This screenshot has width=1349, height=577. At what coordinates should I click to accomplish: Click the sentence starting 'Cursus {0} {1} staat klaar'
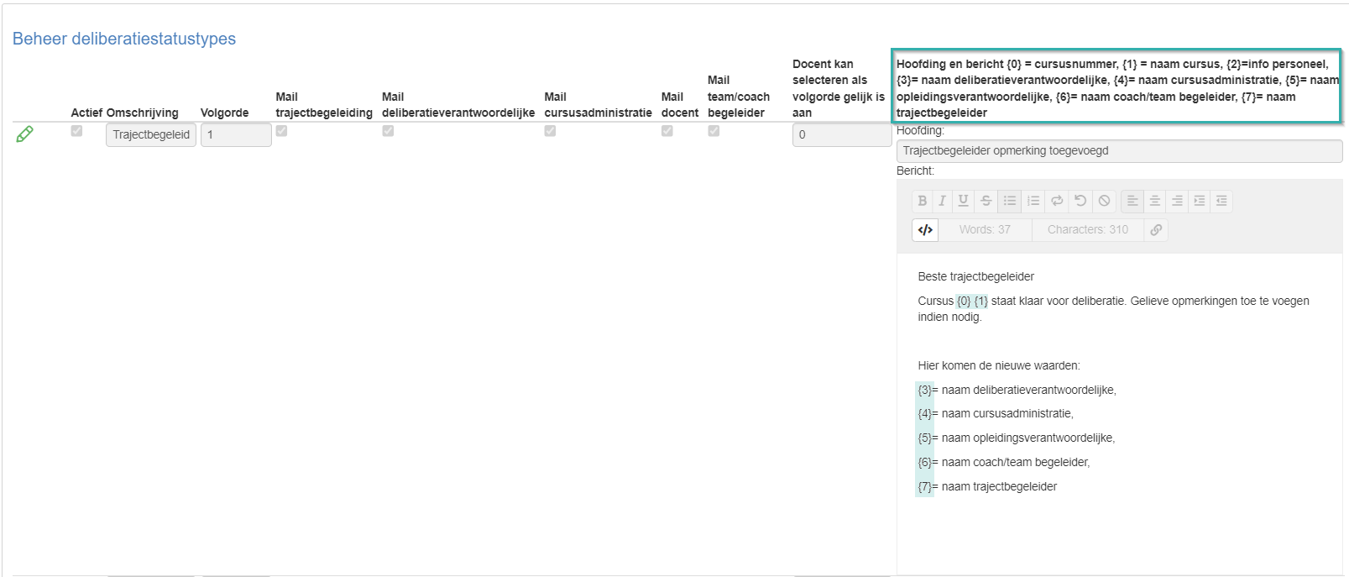(x=1113, y=308)
